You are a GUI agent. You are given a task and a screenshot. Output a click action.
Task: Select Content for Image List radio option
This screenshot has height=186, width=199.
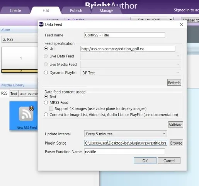tap(46, 115)
